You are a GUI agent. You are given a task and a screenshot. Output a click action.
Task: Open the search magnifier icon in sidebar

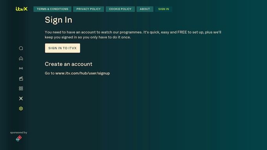pos(21,48)
